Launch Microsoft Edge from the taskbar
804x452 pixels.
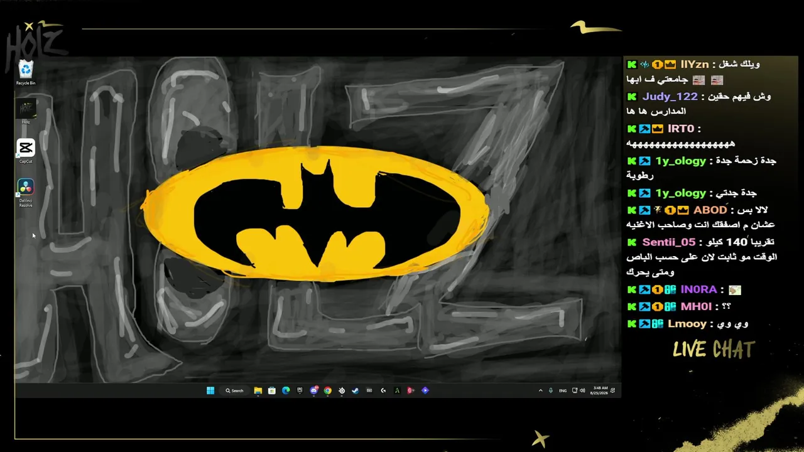click(286, 390)
